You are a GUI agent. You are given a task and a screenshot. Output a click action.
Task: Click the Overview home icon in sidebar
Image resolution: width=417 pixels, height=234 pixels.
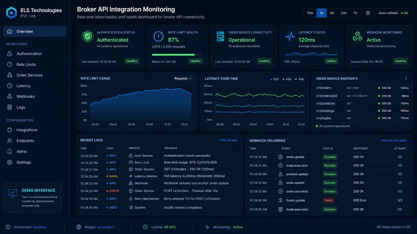tap(10, 31)
